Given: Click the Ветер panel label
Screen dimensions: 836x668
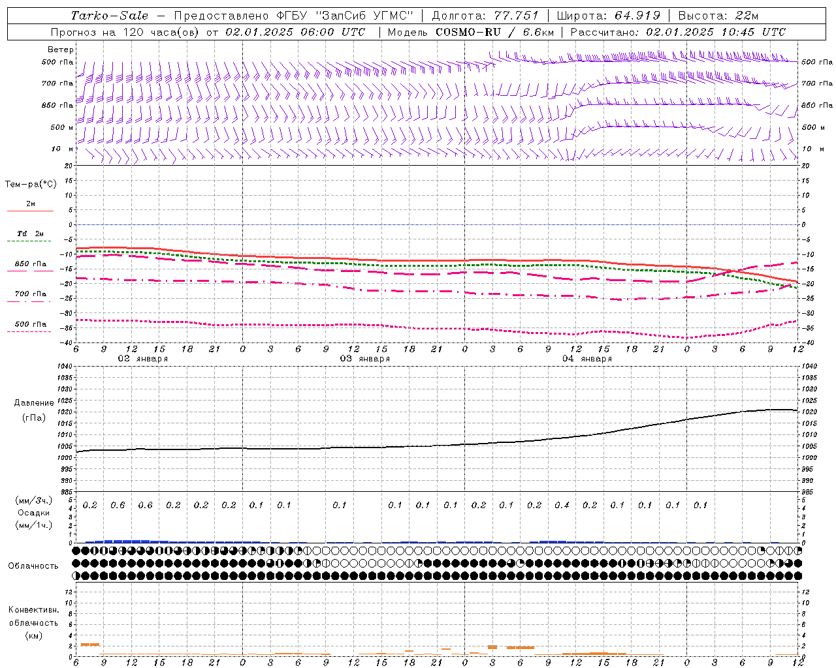Looking at the screenshot, I should point(61,50).
